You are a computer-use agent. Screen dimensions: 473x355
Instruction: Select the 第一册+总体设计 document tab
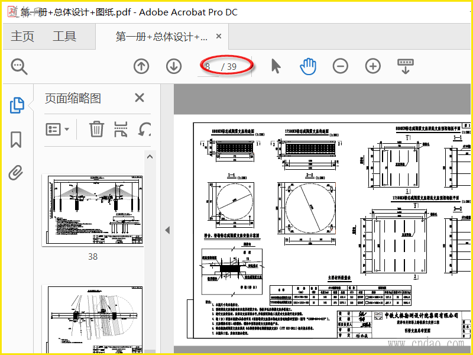tap(161, 37)
